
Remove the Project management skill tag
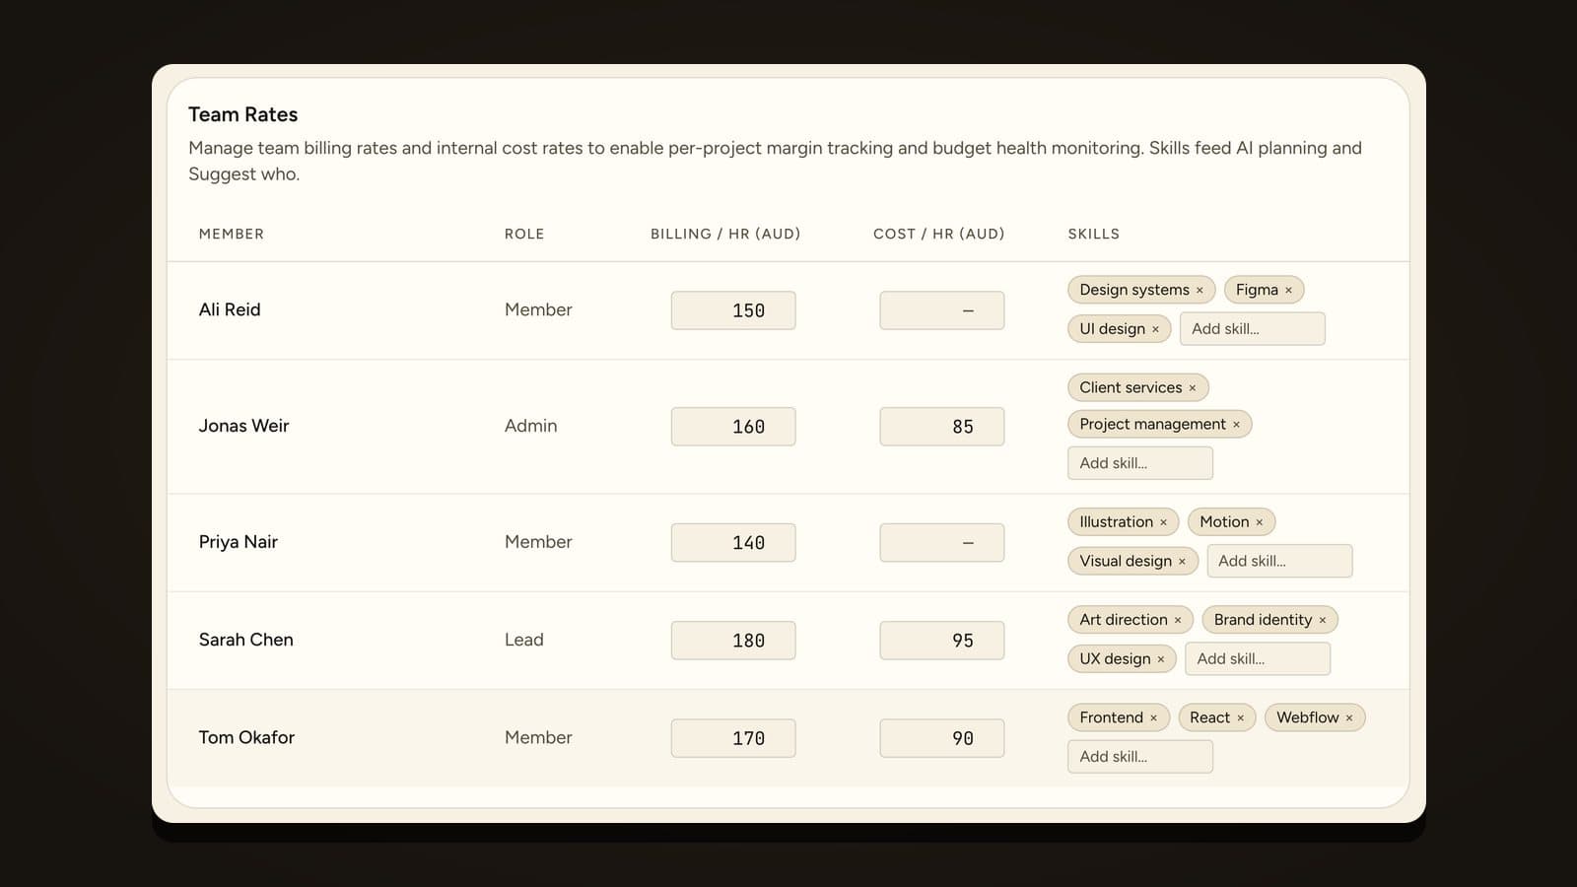1236,425
